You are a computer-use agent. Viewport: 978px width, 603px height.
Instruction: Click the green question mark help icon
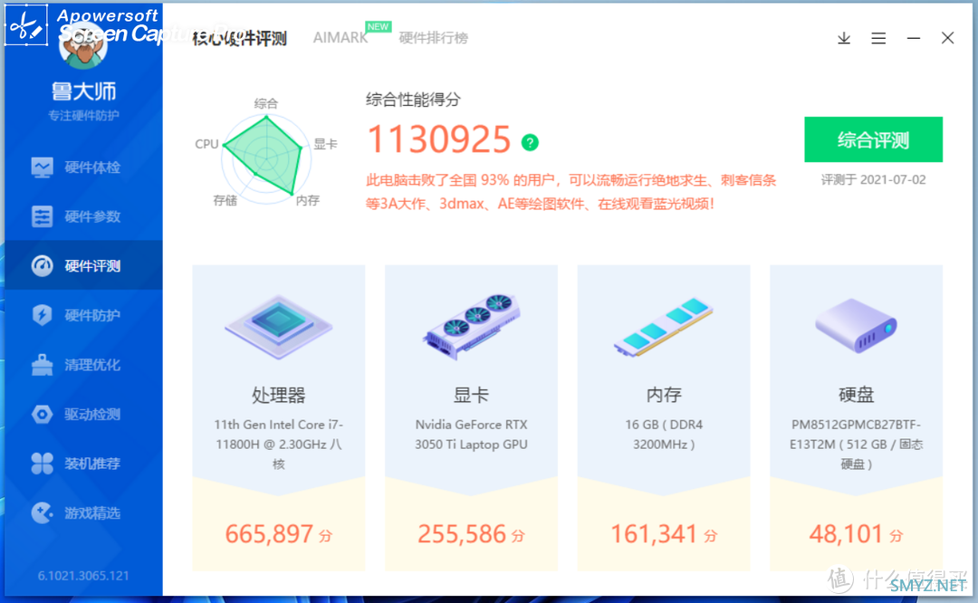pos(530,143)
